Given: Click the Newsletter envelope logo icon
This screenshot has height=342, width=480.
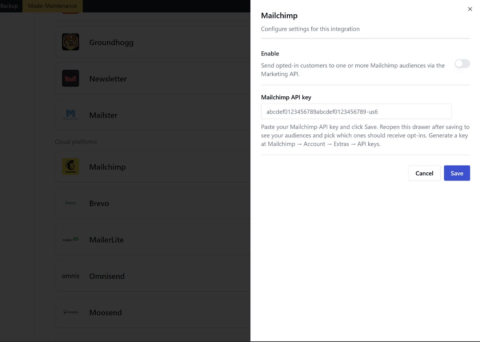Looking at the screenshot, I should pyautogui.click(x=70, y=78).
